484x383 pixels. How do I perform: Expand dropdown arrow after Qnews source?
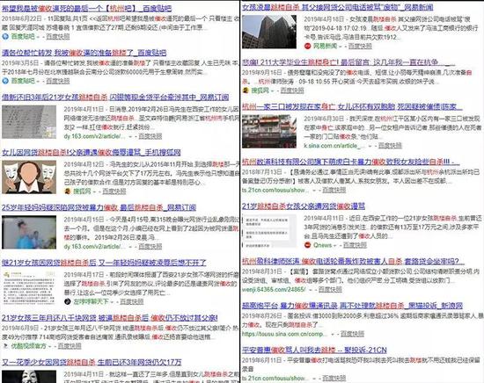[x=335, y=245]
